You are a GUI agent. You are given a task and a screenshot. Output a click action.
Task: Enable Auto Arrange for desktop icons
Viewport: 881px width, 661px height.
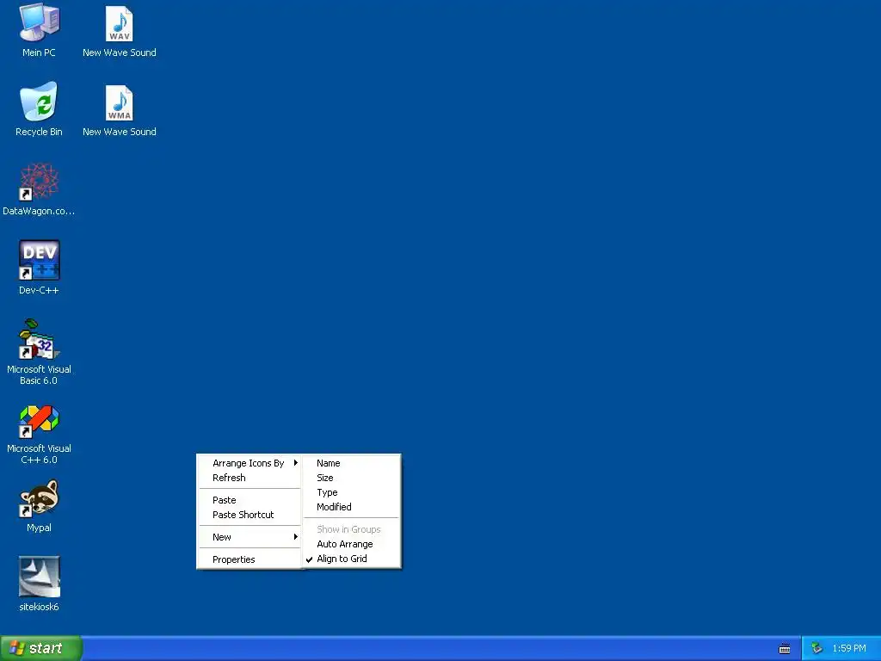[x=351, y=544]
